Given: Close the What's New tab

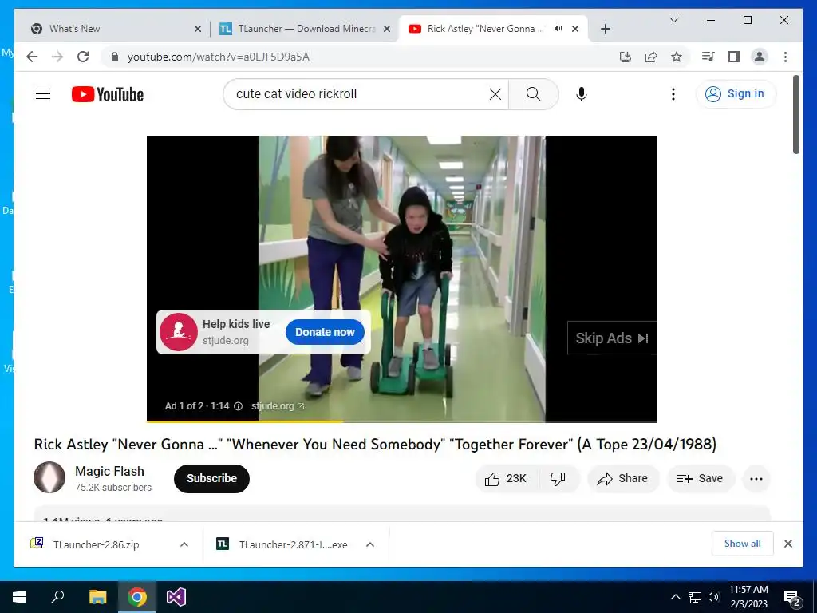Looking at the screenshot, I should (198, 29).
